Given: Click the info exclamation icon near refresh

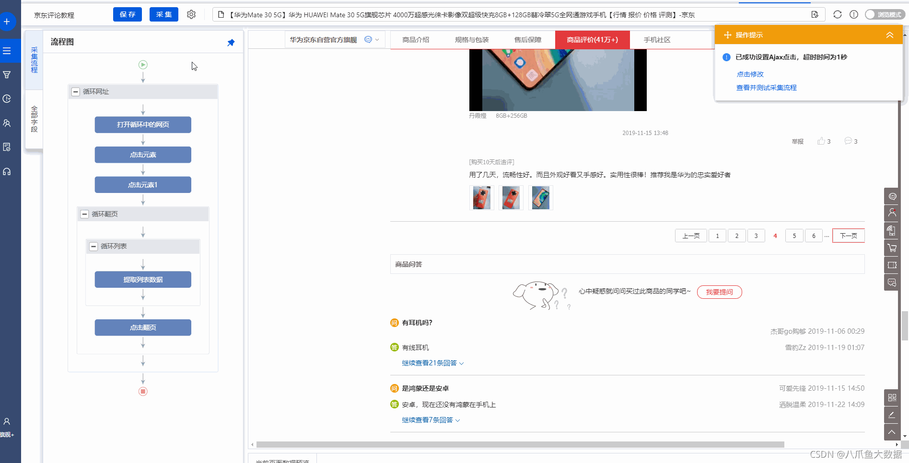Looking at the screenshot, I should click(x=854, y=14).
